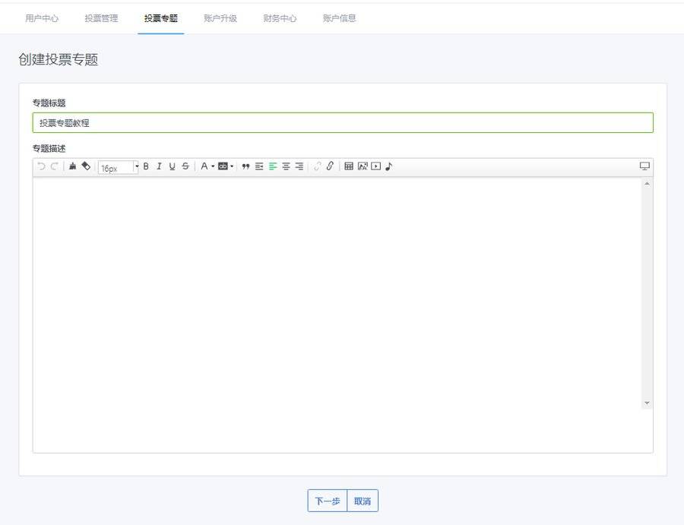
Task: Click the 取消 button
Action: click(x=363, y=501)
